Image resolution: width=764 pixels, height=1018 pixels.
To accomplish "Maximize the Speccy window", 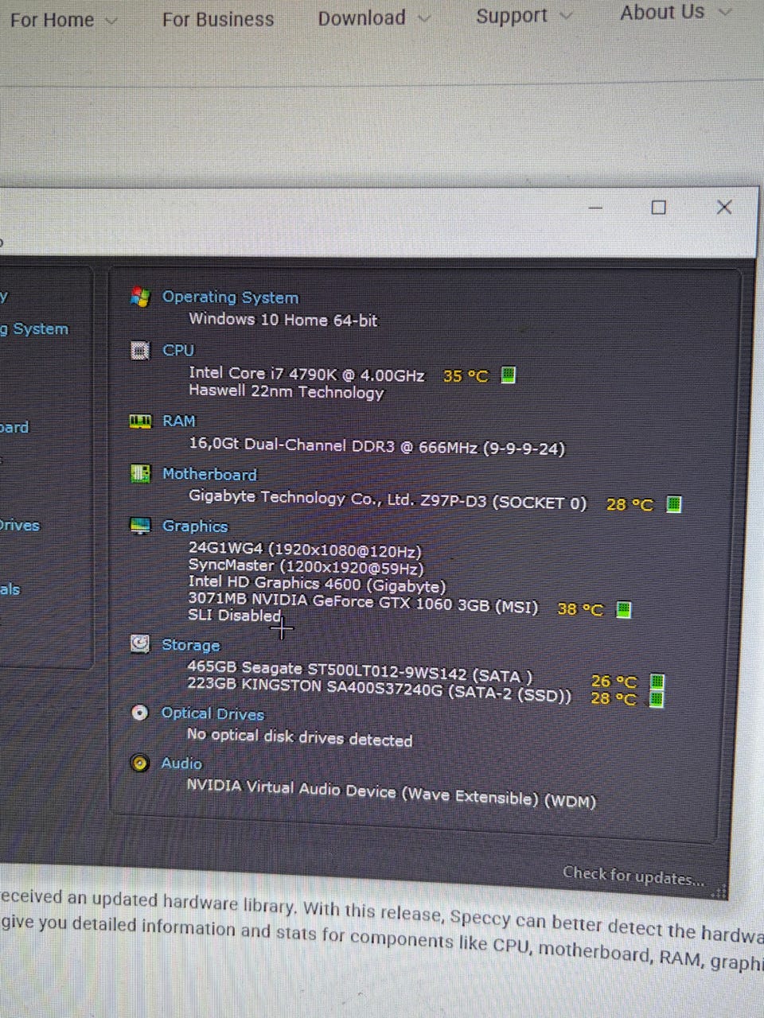I will tap(658, 208).
